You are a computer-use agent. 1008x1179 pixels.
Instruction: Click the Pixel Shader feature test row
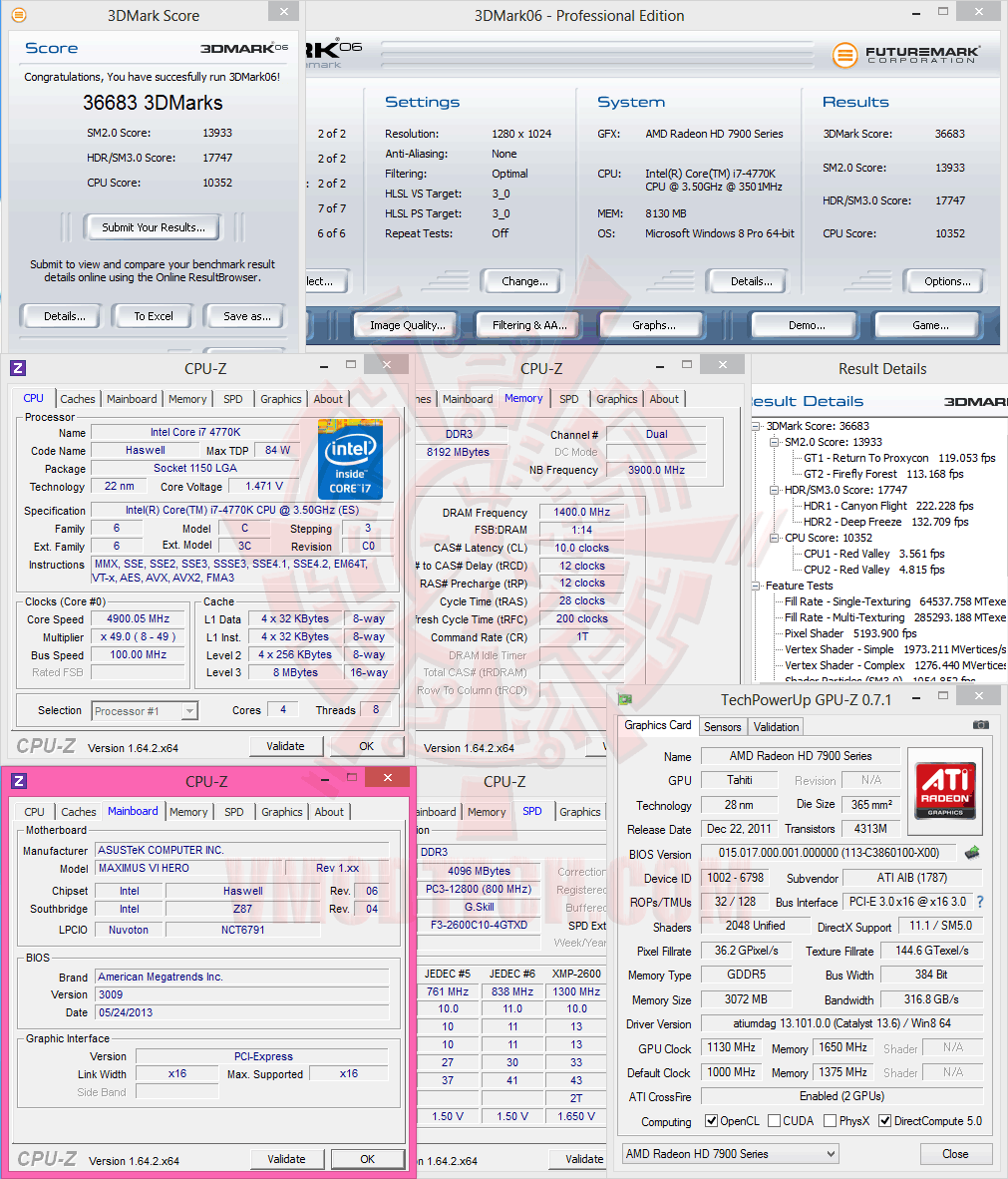click(850, 633)
